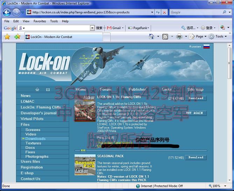
Task: Click the red Stop loading icon
Action: tap(164, 12)
